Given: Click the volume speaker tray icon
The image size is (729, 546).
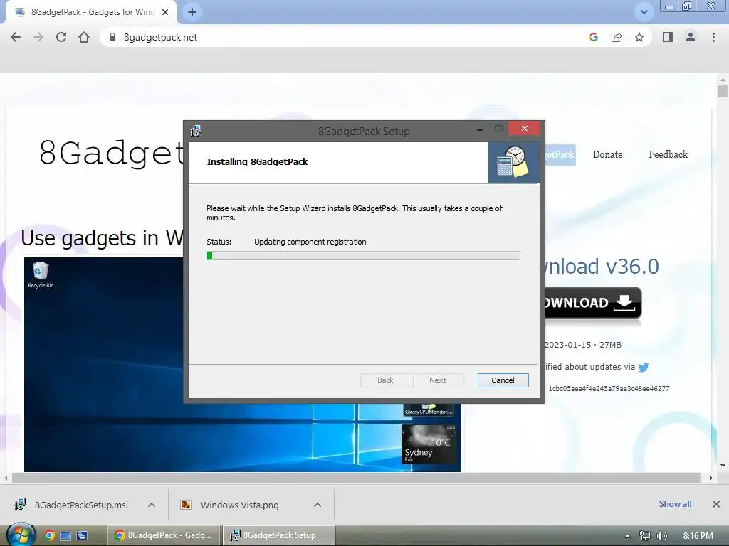Looking at the screenshot, I should coord(661,536).
